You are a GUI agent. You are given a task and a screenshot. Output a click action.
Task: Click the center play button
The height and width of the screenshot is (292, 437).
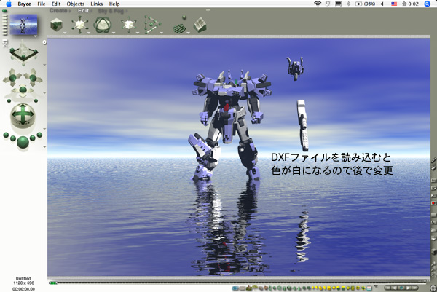pos(401,288)
